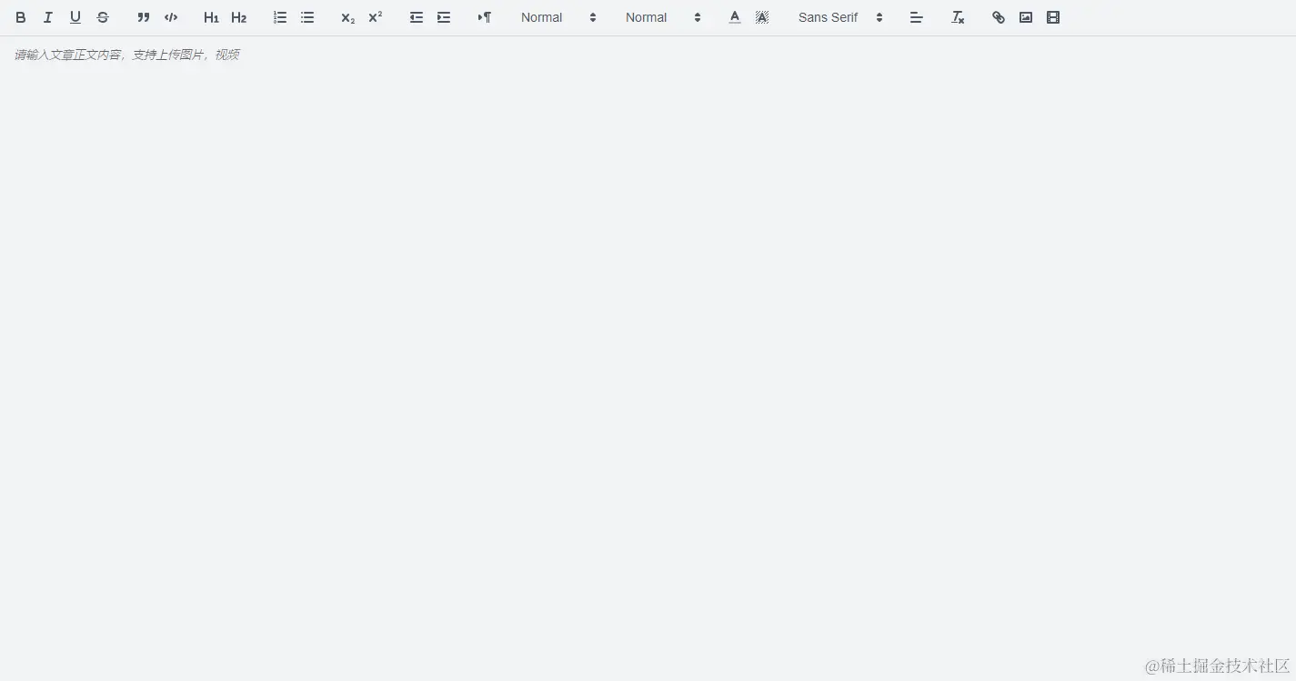Apply superscript formatting
Viewport: 1296px width, 681px height.
coord(376,17)
